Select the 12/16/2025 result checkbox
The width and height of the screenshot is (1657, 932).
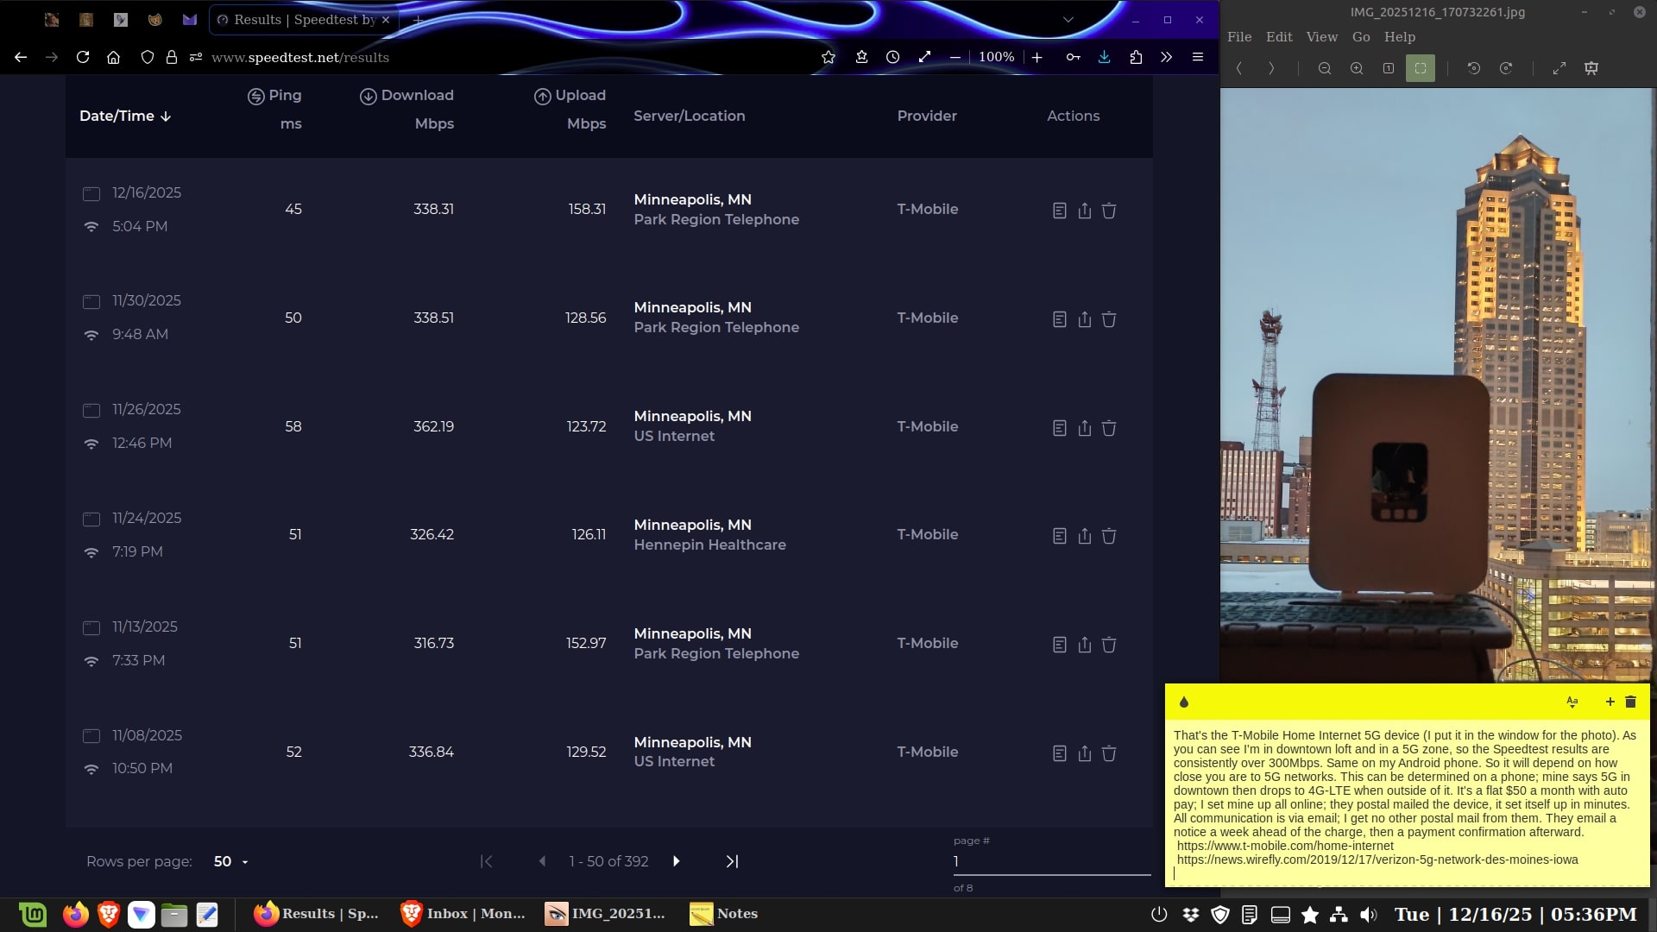tap(91, 194)
